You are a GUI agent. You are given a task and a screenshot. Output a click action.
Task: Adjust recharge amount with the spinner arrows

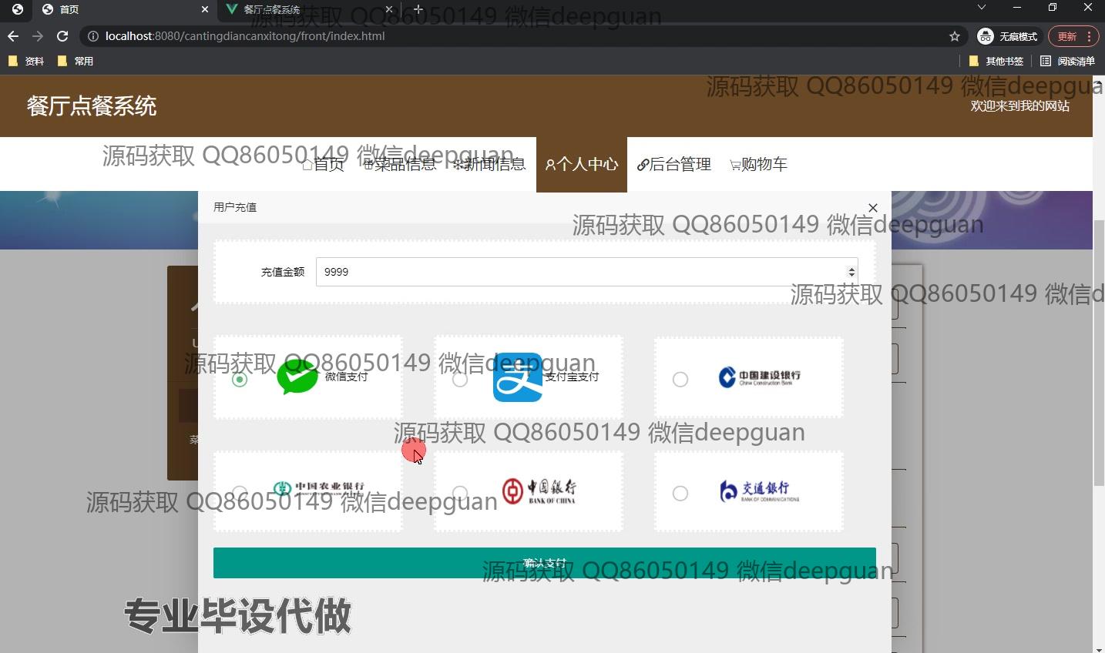pyautogui.click(x=851, y=272)
